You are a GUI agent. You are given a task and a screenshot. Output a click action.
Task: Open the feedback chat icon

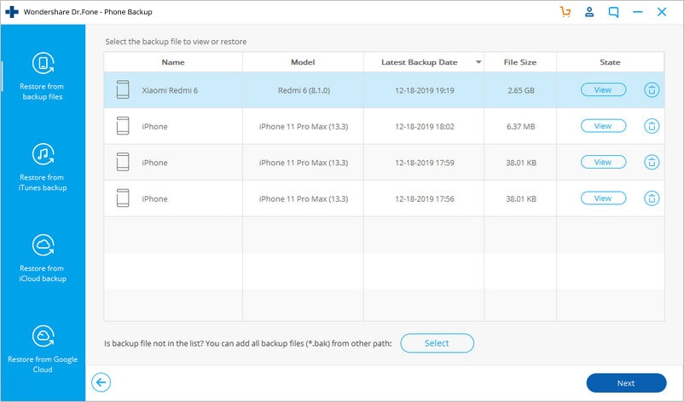(613, 12)
